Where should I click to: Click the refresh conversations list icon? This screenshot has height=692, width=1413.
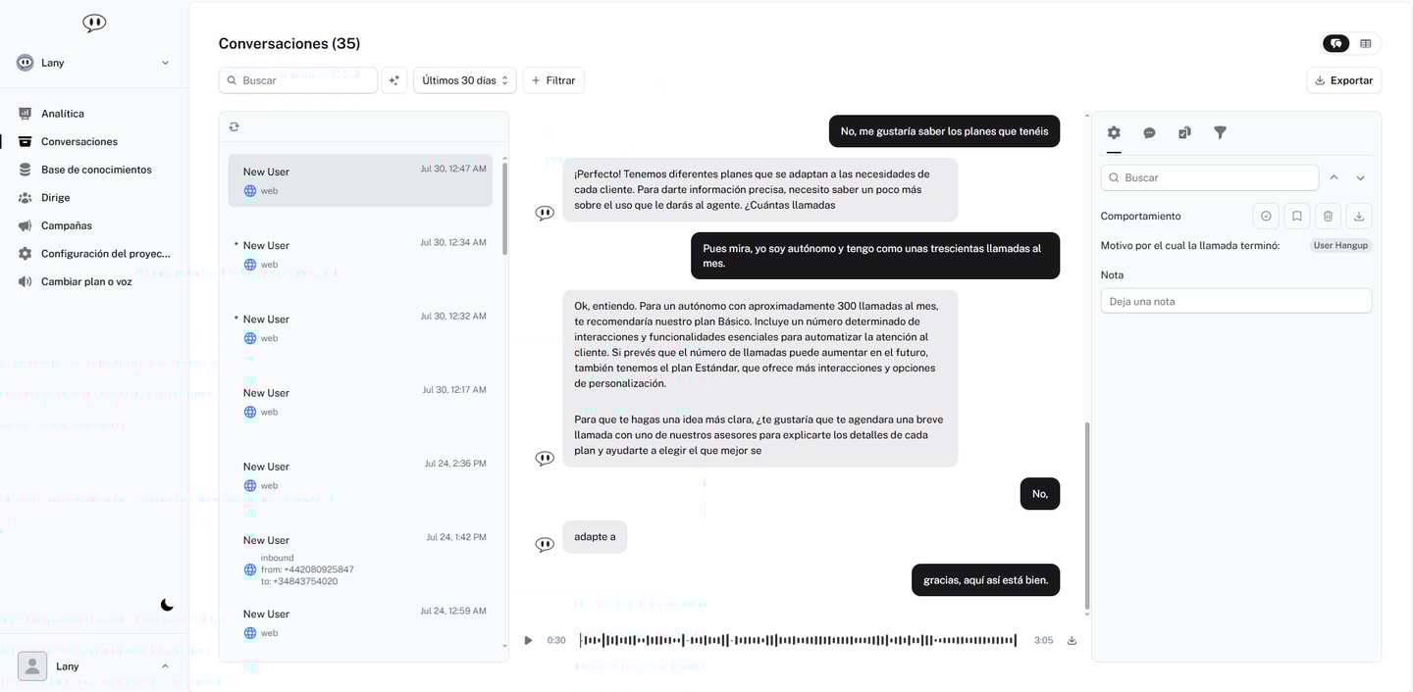[x=234, y=126]
